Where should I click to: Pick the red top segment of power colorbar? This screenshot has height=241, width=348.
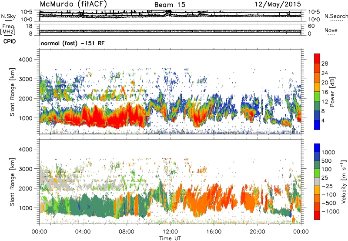[317, 59]
